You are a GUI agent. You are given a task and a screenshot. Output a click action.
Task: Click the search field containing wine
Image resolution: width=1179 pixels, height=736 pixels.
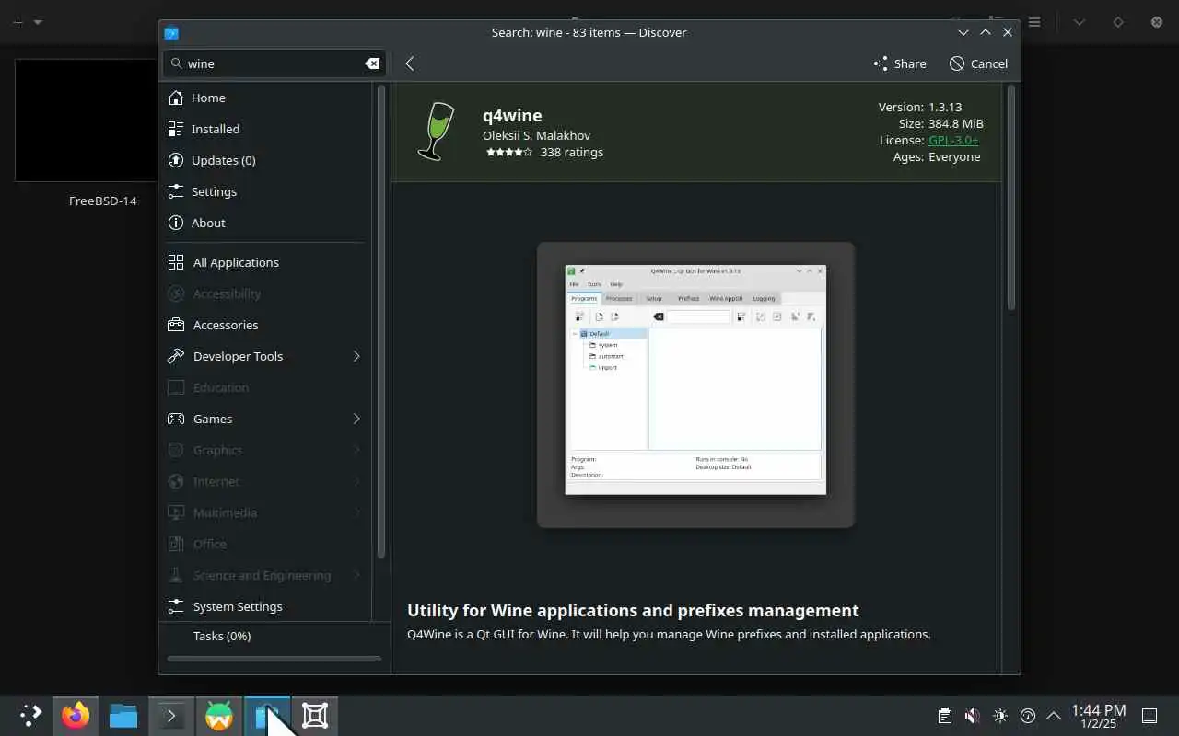(x=274, y=63)
